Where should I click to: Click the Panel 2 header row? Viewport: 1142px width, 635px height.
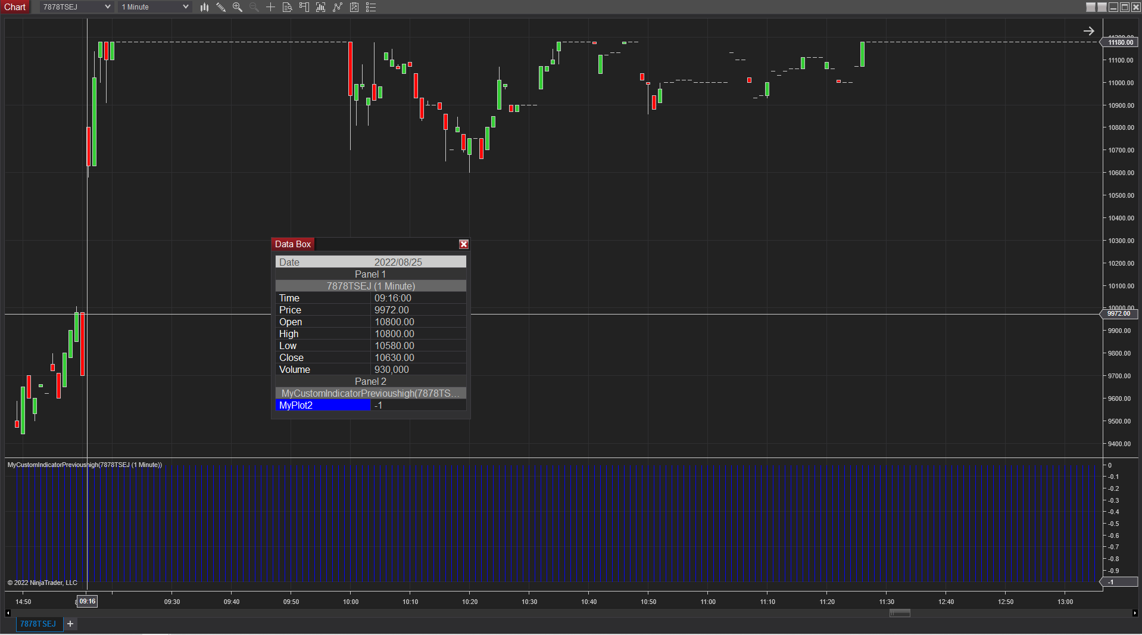(370, 381)
